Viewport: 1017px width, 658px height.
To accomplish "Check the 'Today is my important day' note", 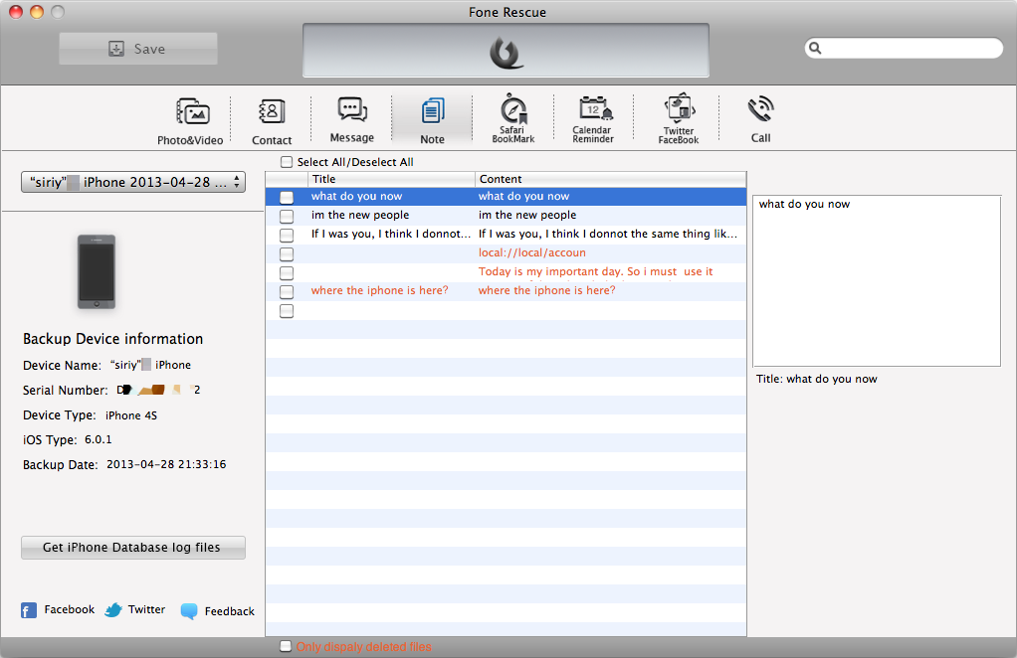I will click(x=287, y=272).
